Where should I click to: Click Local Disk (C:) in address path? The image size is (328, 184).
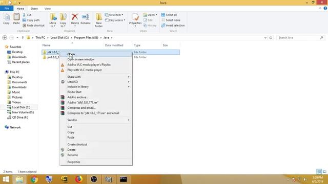(59, 37)
